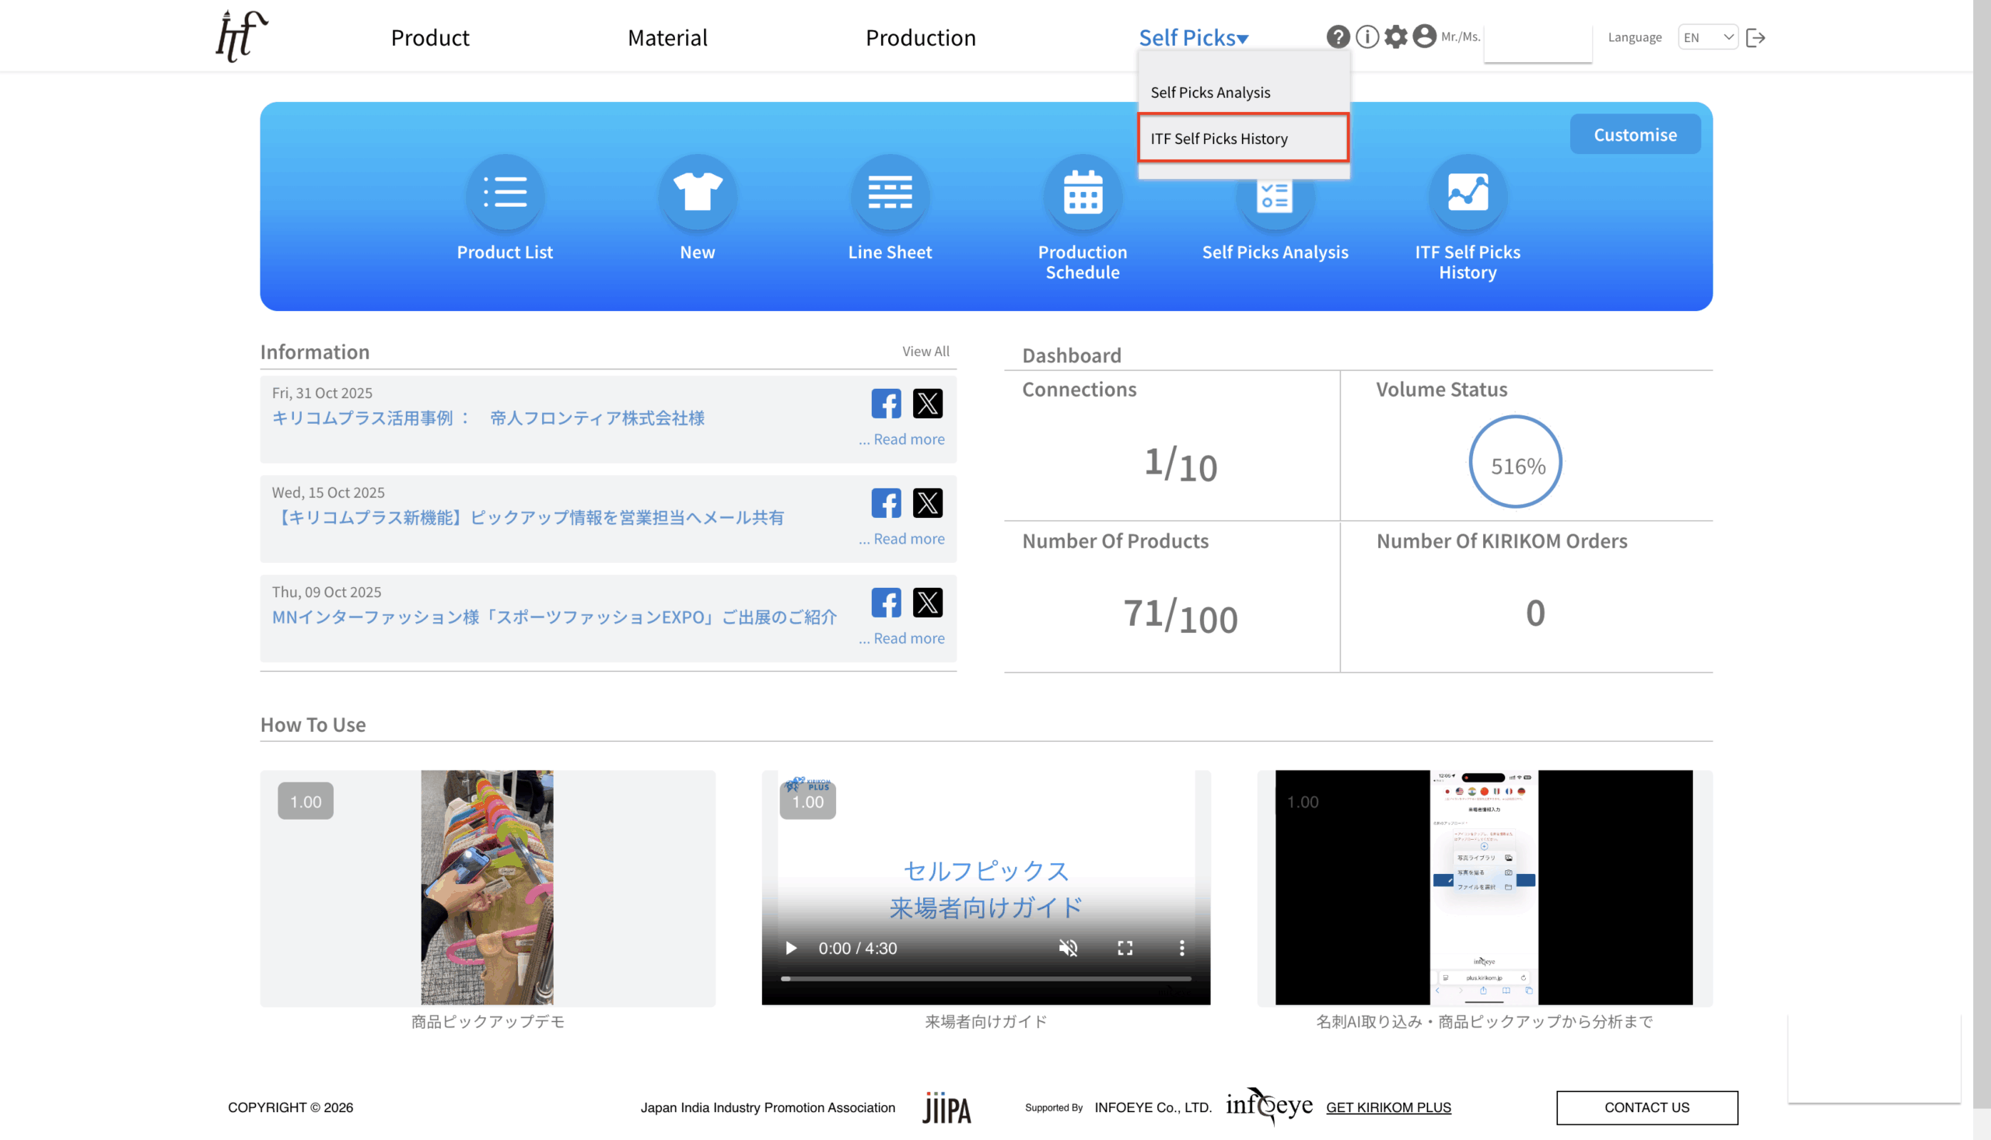Viewport: 1991px width, 1140px height.
Task: Open the Language EN dropdown
Action: (1708, 37)
